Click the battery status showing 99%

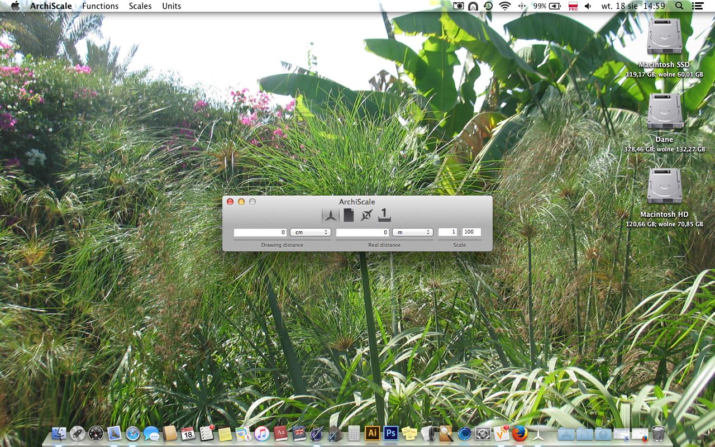coord(547,6)
